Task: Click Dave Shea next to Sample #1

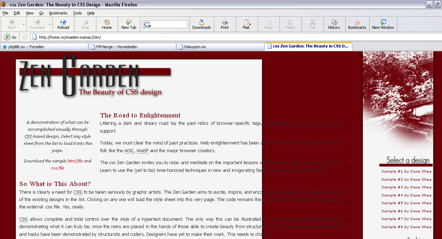Action: point(421,172)
